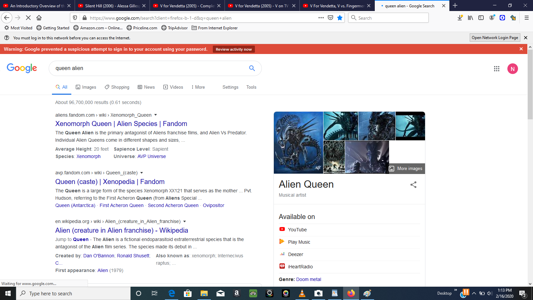
Task: Click More images in knowledge panel
Action: click(406, 169)
